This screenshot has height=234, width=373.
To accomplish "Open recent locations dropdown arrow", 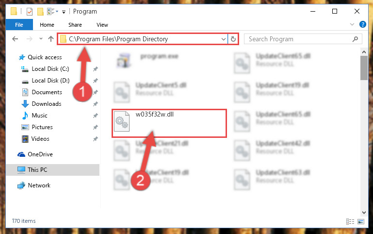I will point(41,38).
